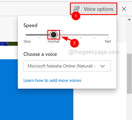Click the tick mark between Slow and Normal

40,38
